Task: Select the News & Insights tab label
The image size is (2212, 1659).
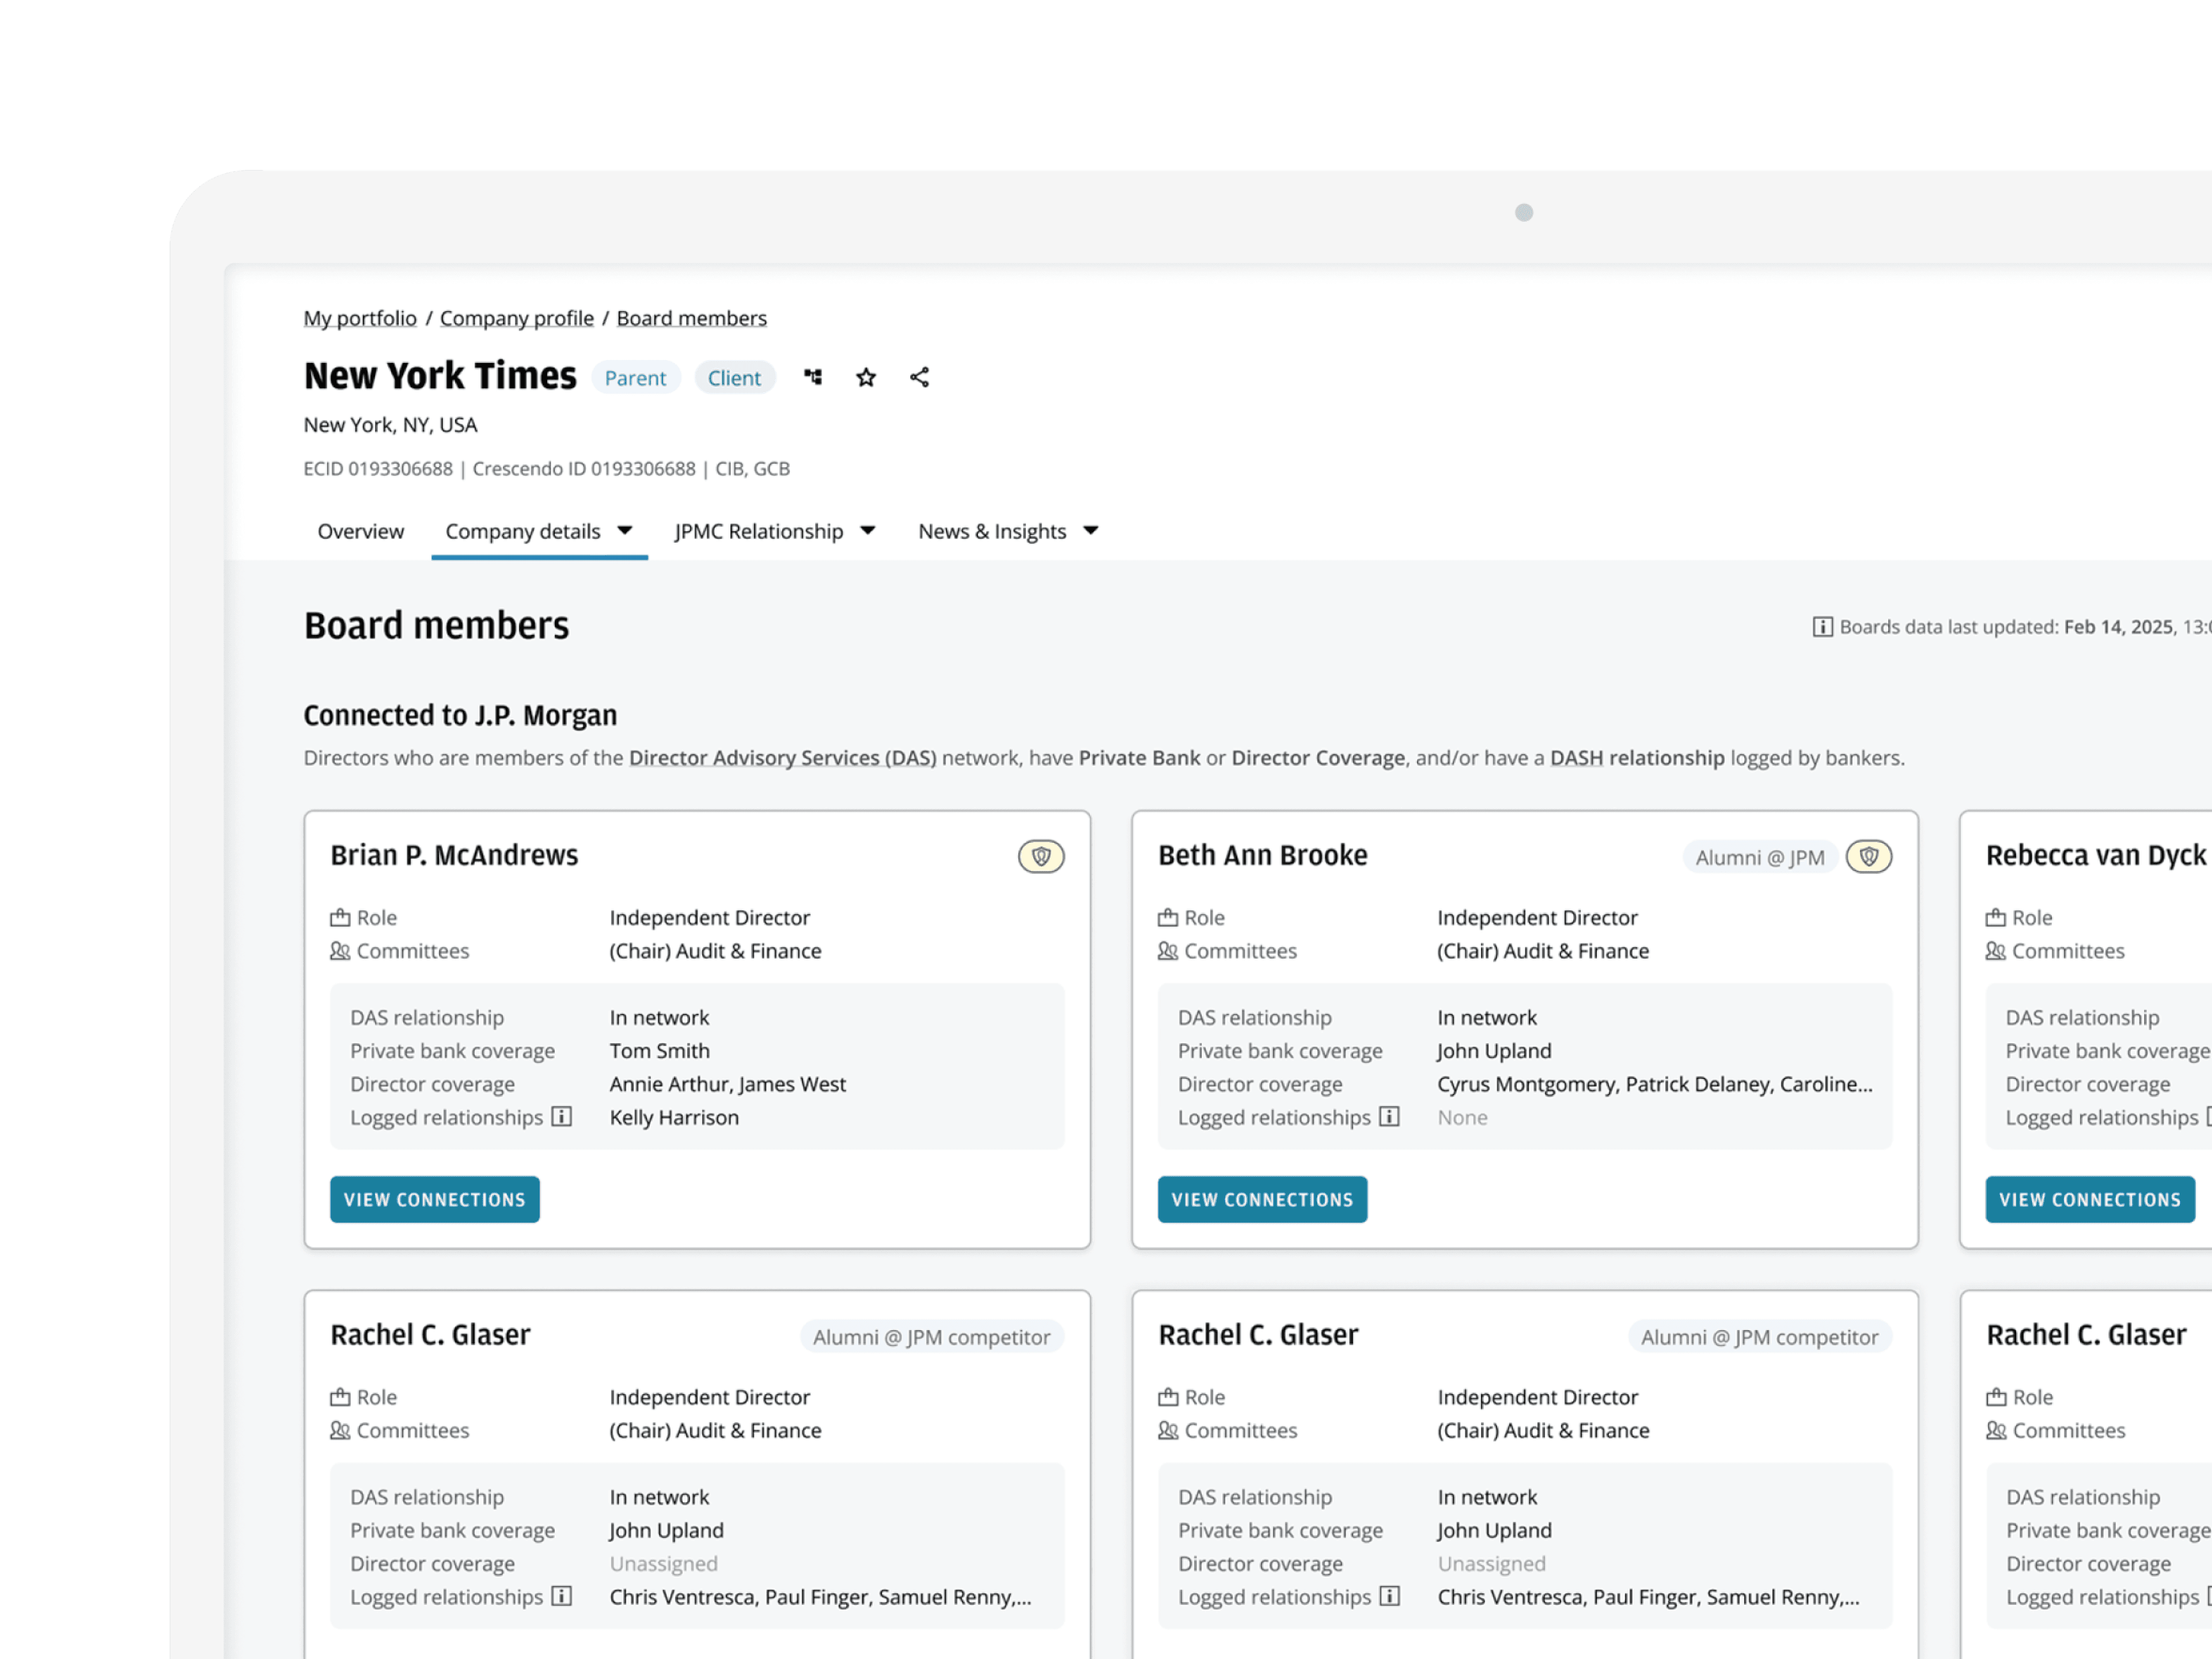Action: coord(992,531)
